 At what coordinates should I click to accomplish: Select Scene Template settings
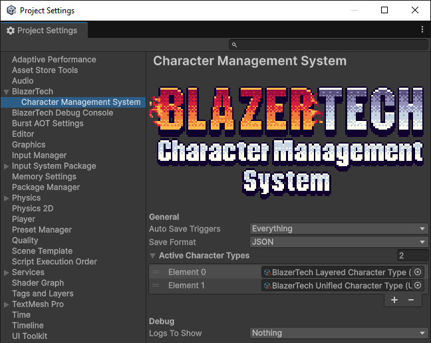(x=42, y=251)
